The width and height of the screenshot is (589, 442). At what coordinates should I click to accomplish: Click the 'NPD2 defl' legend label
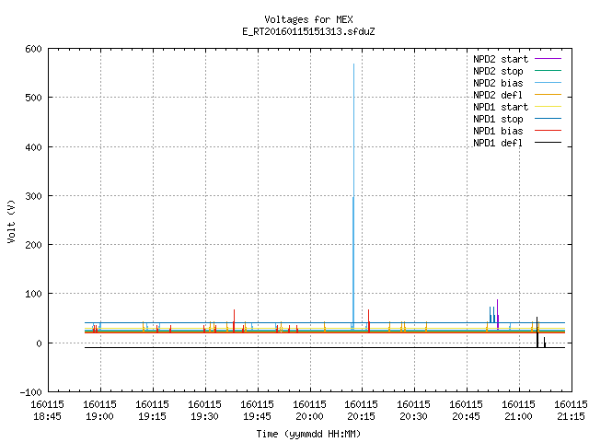498,95
